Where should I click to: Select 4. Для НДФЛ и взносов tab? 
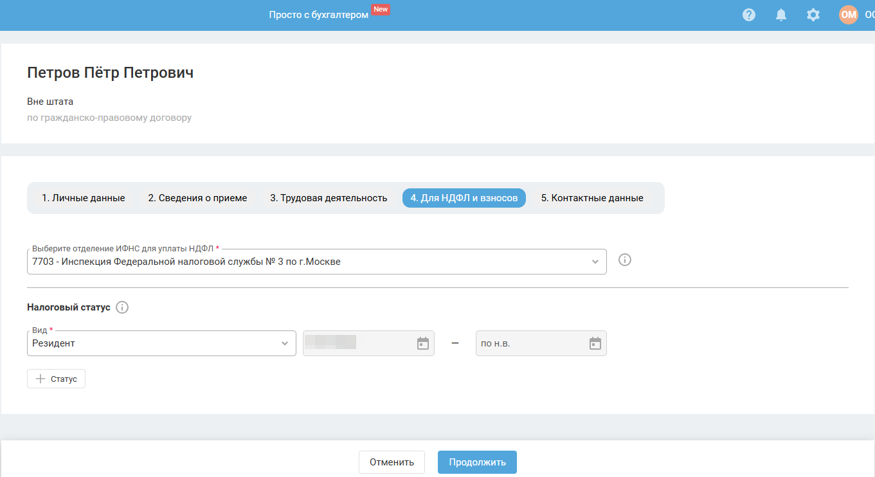click(x=464, y=198)
